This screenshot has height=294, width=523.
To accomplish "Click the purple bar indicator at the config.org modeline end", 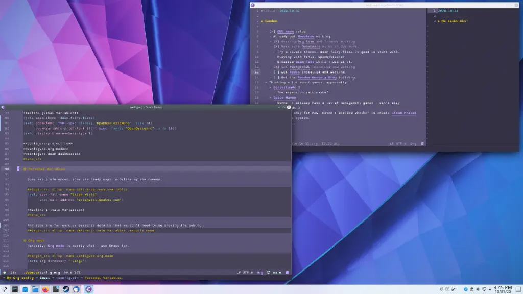I will [287, 273].
